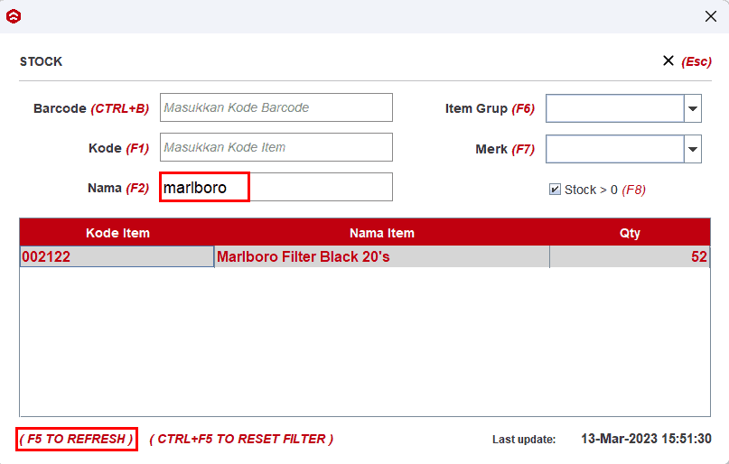Click the Nama field containing marlboro
Viewport: 729px width, 464px height.
276,188
